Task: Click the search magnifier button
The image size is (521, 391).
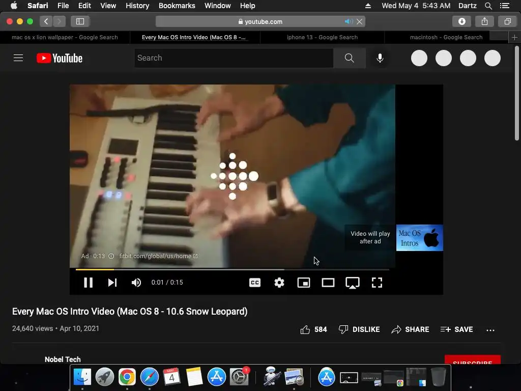Action: 349,58
